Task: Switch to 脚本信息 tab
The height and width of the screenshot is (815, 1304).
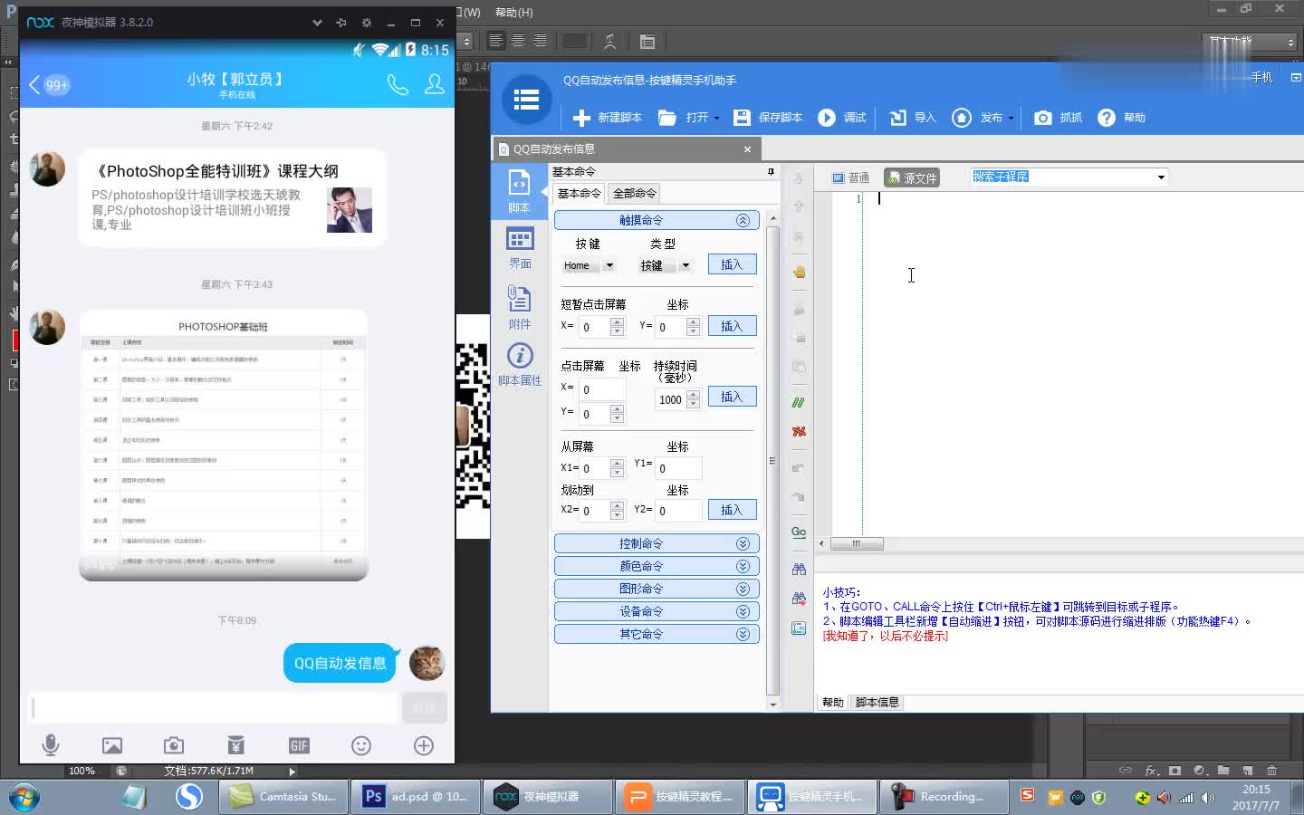Action: tap(877, 703)
